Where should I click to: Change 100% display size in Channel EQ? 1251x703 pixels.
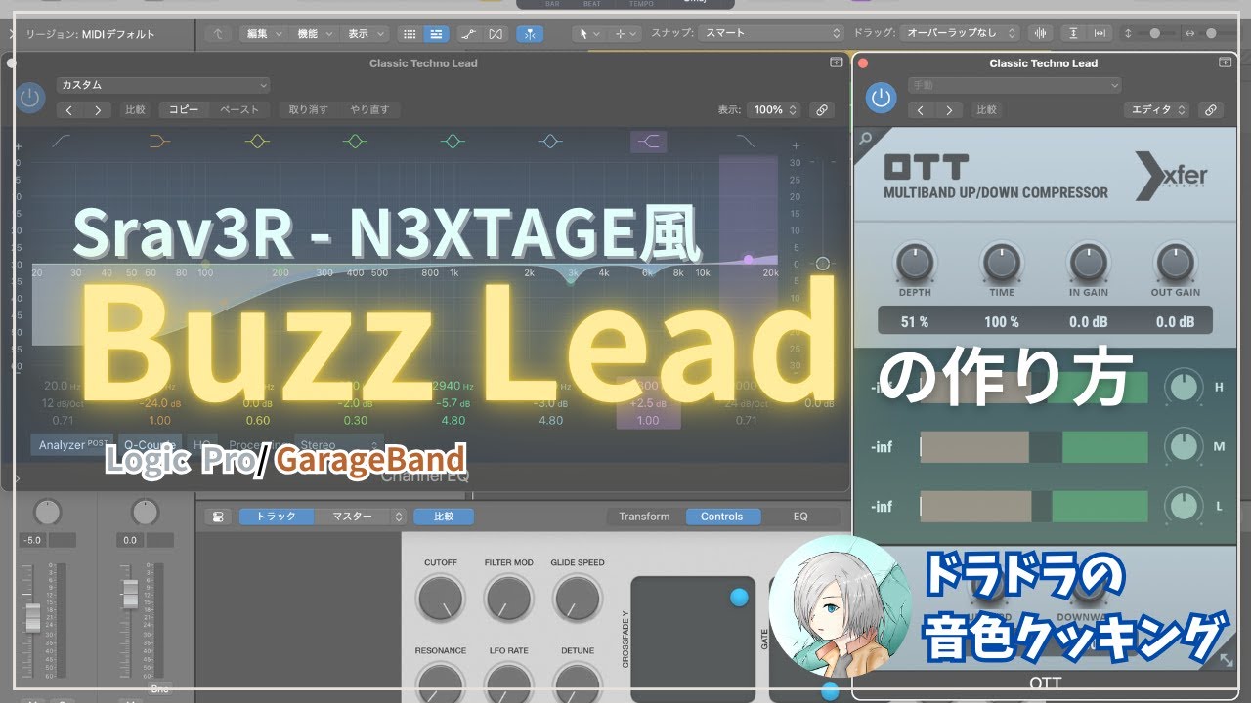point(776,110)
